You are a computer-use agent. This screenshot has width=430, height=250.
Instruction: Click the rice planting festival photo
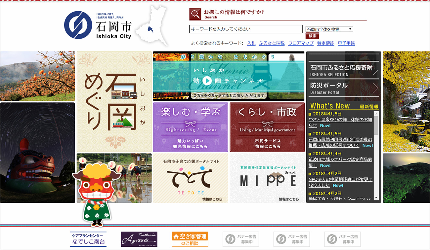114,178
